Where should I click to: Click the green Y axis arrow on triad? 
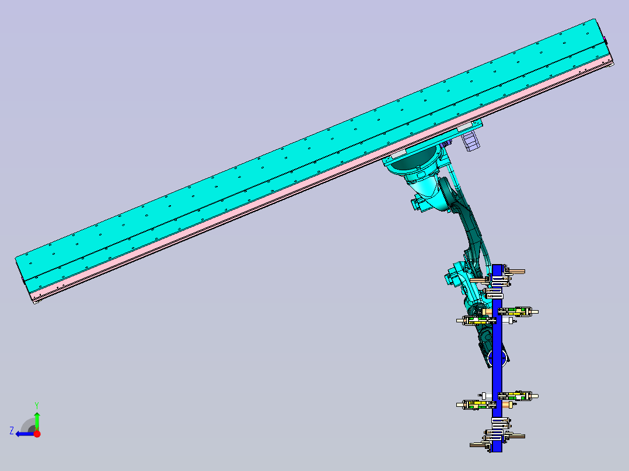point(37,420)
